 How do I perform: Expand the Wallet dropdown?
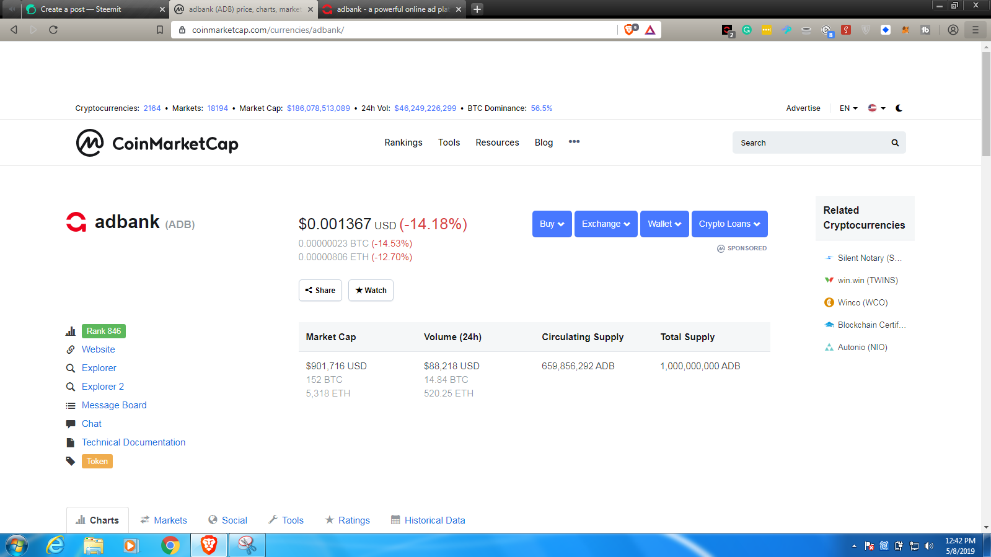tap(664, 224)
